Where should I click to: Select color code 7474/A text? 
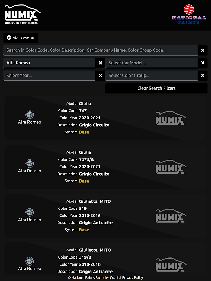(x=86, y=160)
